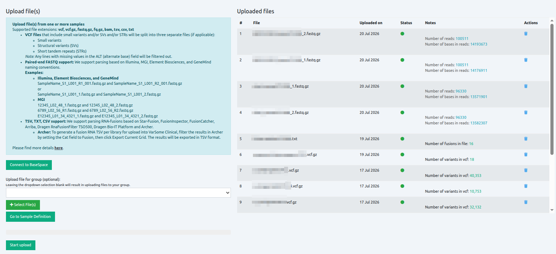Delete uploaded file row 2 via trash icon
Image resolution: width=556 pixels, height=254 pixels.
[x=526, y=60]
